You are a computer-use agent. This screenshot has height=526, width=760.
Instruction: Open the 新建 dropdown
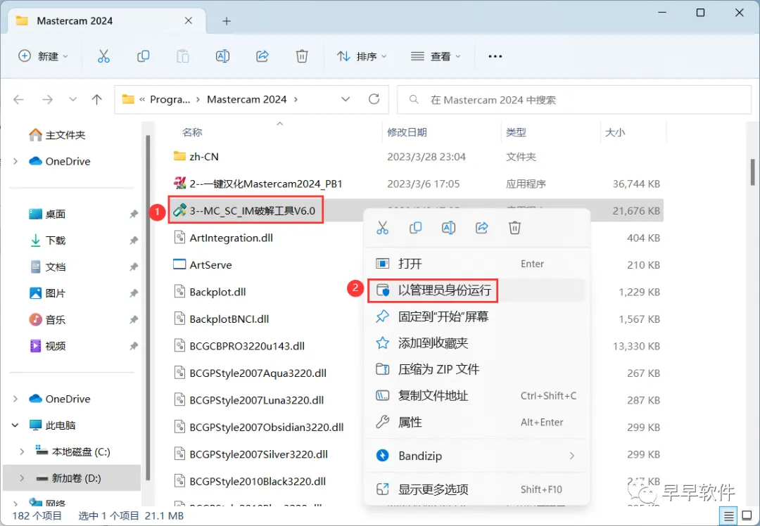click(x=43, y=56)
